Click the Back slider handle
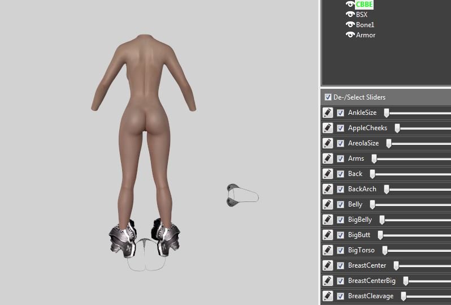This screenshot has width=451, height=305. [x=372, y=174]
